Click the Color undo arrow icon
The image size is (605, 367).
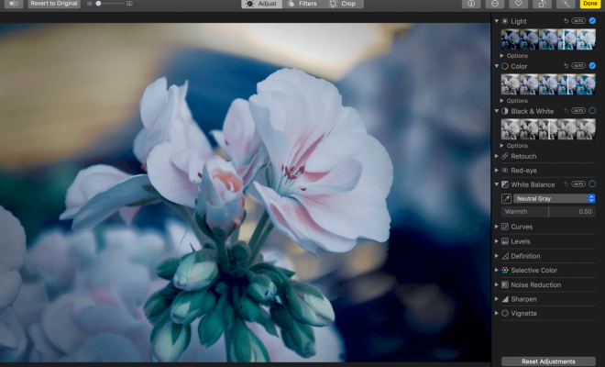pyautogui.click(x=566, y=66)
